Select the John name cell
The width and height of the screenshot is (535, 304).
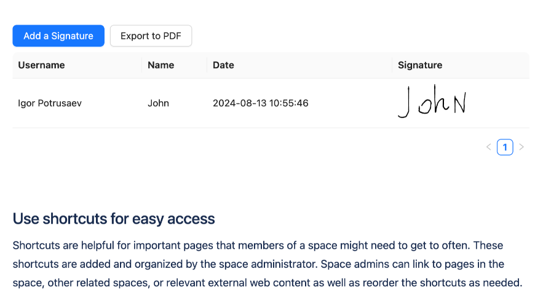click(x=158, y=103)
